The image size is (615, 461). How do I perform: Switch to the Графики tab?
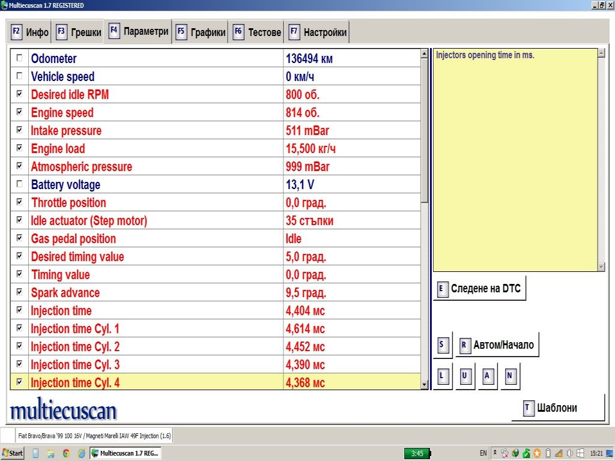(201, 32)
